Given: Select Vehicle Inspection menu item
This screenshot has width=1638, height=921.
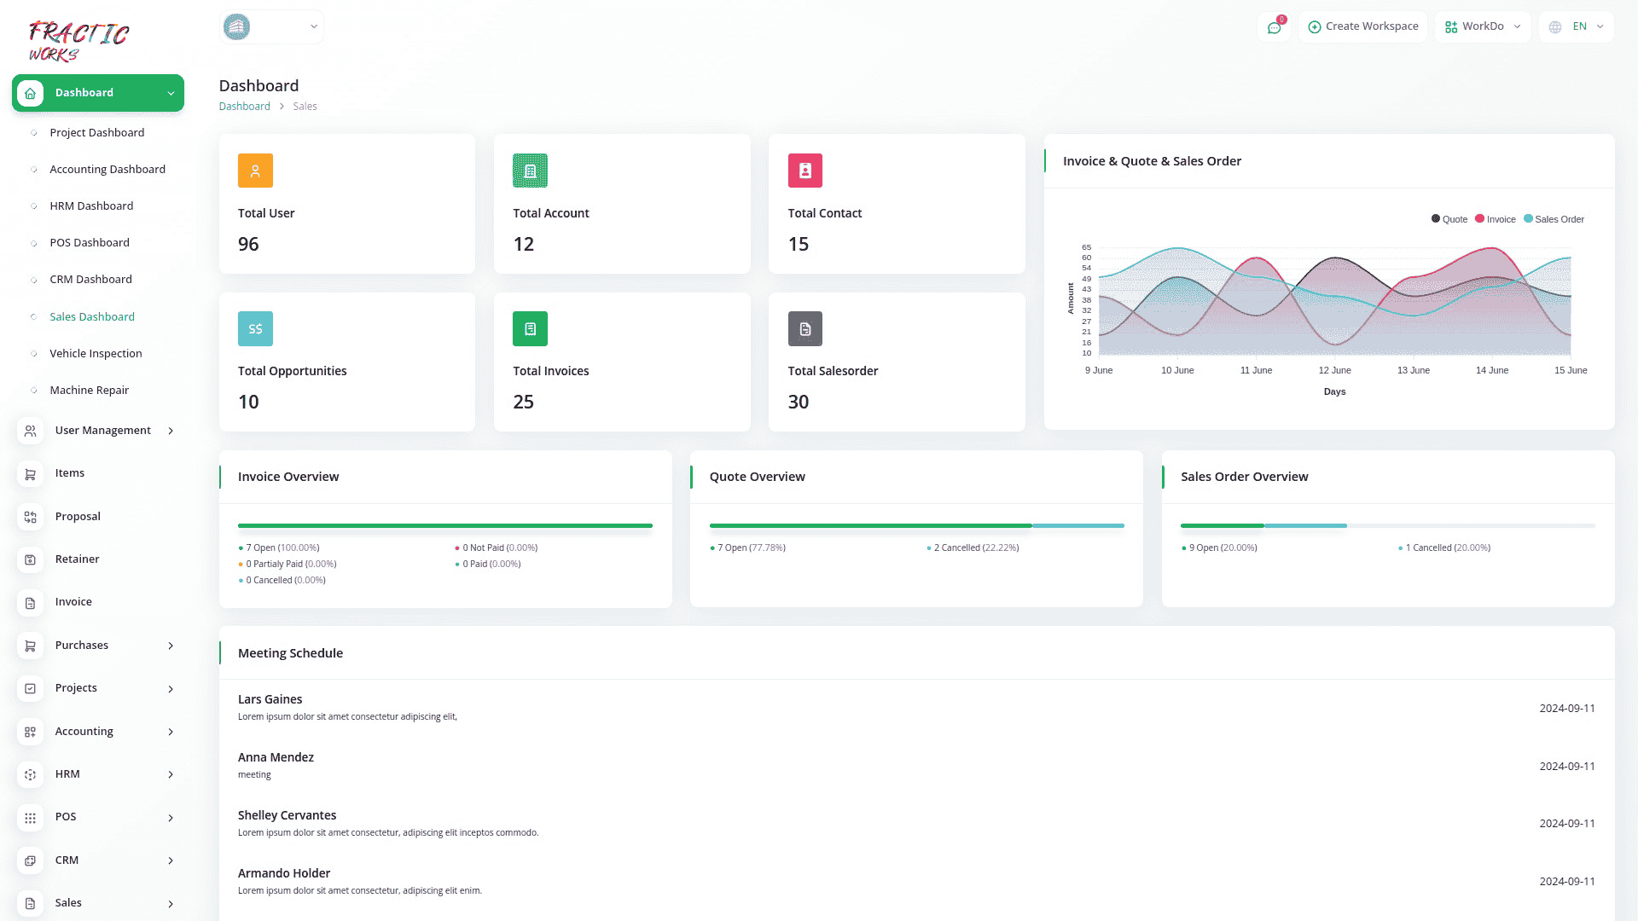Looking at the screenshot, I should coord(96,354).
